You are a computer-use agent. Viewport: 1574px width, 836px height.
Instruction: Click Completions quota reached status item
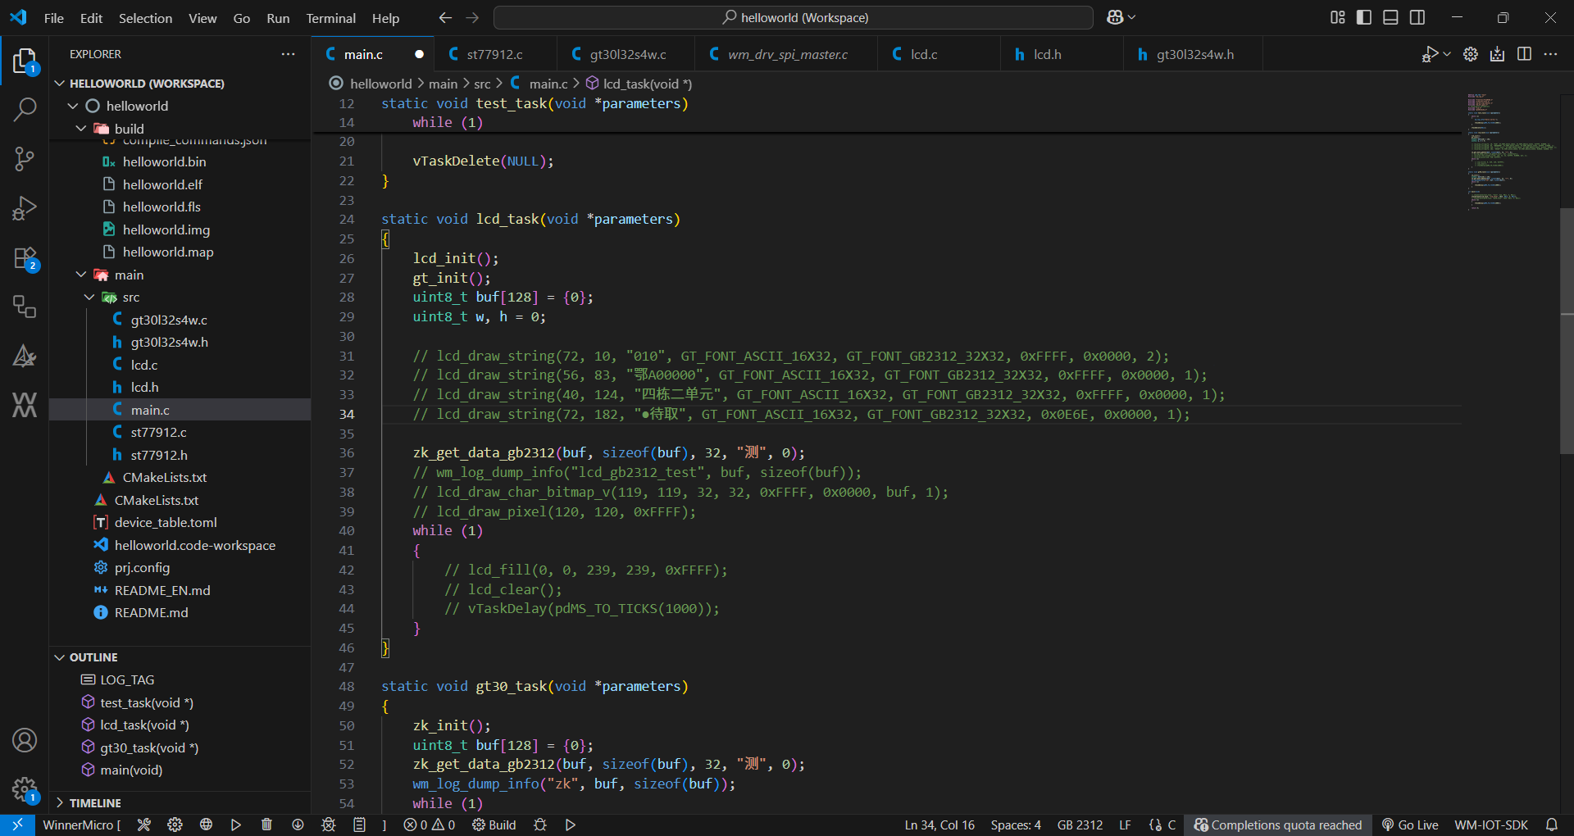pyautogui.click(x=1278, y=825)
